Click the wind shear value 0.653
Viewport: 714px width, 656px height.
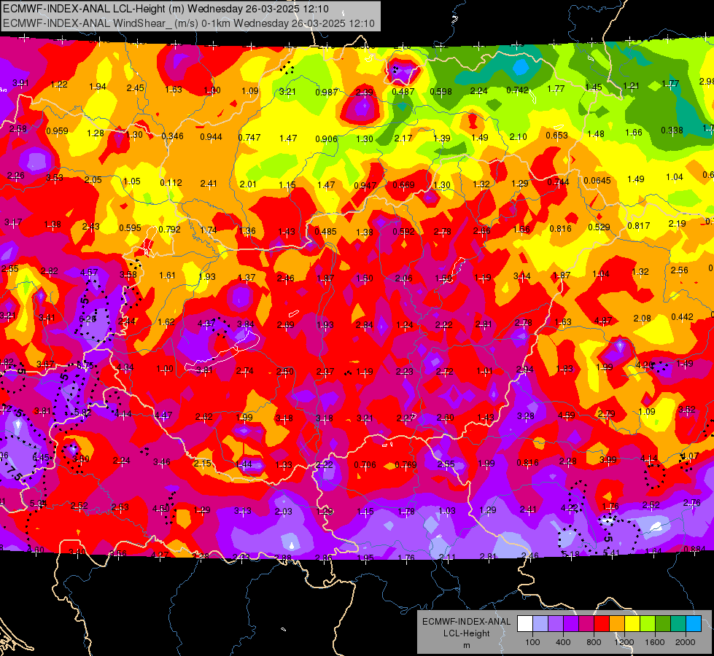pyautogui.click(x=556, y=135)
